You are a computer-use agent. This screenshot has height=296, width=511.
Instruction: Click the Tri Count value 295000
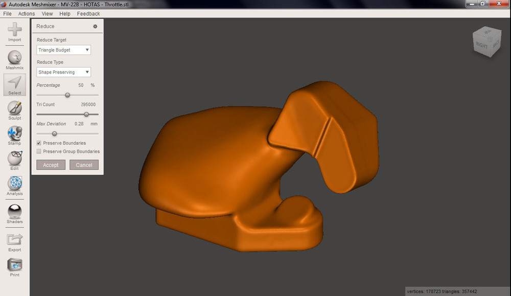click(88, 105)
